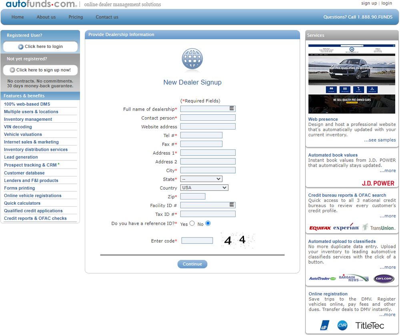The width and height of the screenshot is (400, 335).
Task: Open the Contact us menu item
Action: pyautogui.click(x=107, y=17)
